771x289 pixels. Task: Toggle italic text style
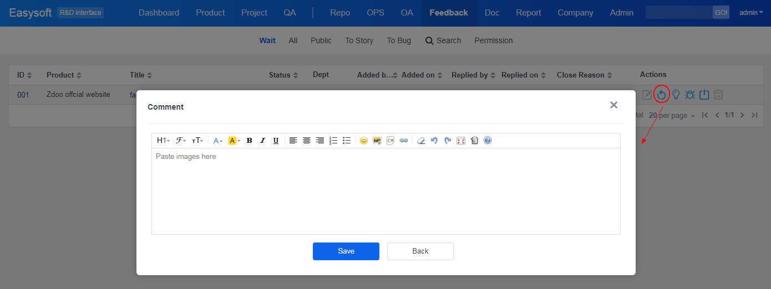263,141
